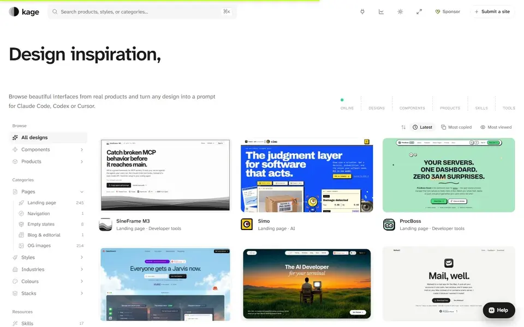
Task: Open the 'YOUR SERVERS. ONE DASHBOARD.' green thumbnail
Action: click(449, 175)
